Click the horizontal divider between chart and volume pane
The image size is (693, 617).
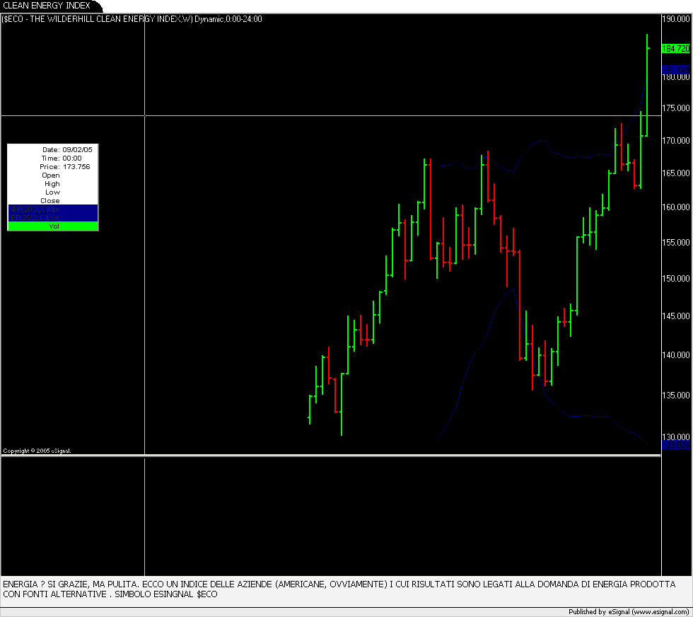(x=330, y=456)
